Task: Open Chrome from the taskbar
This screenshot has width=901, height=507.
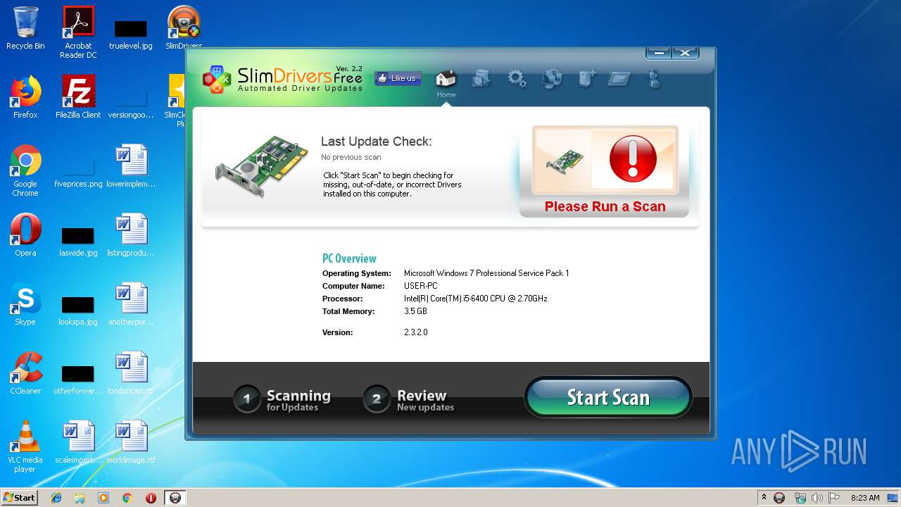Action: [127, 498]
